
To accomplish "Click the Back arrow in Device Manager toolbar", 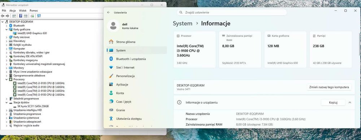I will [x=3, y=16].
